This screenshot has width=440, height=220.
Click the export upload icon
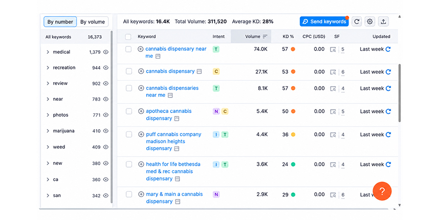(x=383, y=22)
